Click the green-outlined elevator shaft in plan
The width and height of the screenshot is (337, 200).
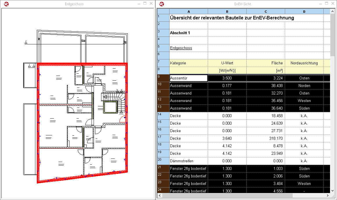click(110, 107)
